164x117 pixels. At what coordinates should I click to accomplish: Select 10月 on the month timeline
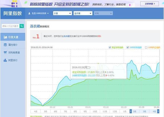coord(95,111)
